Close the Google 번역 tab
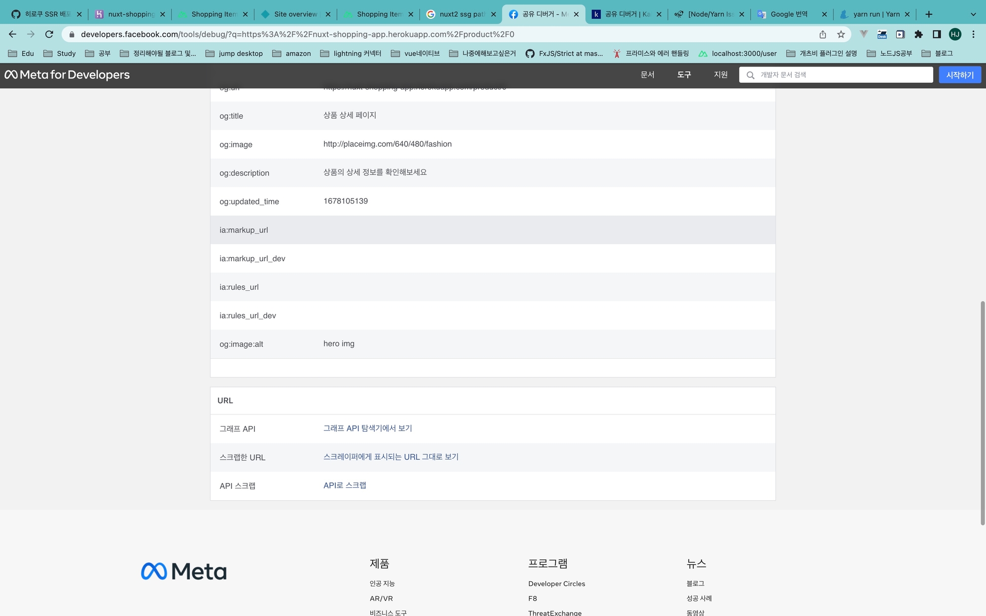This screenshot has height=616, width=986. pos(824,14)
